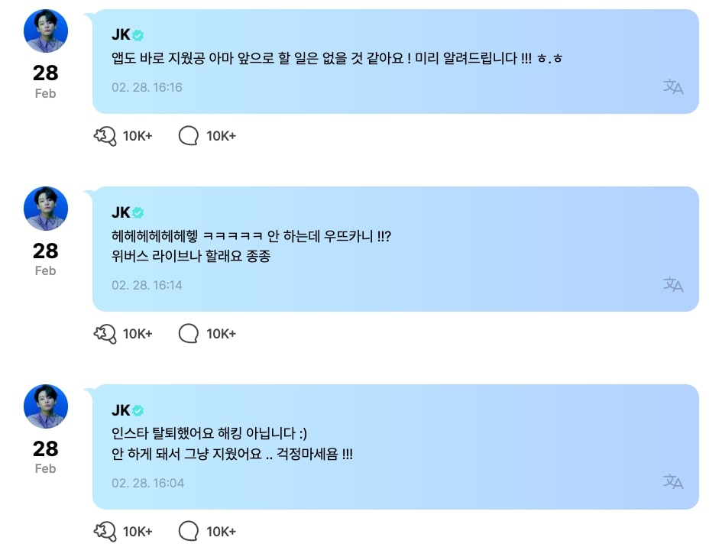The width and height of the screenshot is (722, 547).
Task: Click the translate icon on the 16:16 post
Action: pos(672,87)
